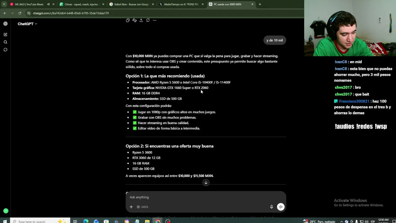Click the vidIQ extension chip
This screenshot has height=223, width=396.
point(143,207)
